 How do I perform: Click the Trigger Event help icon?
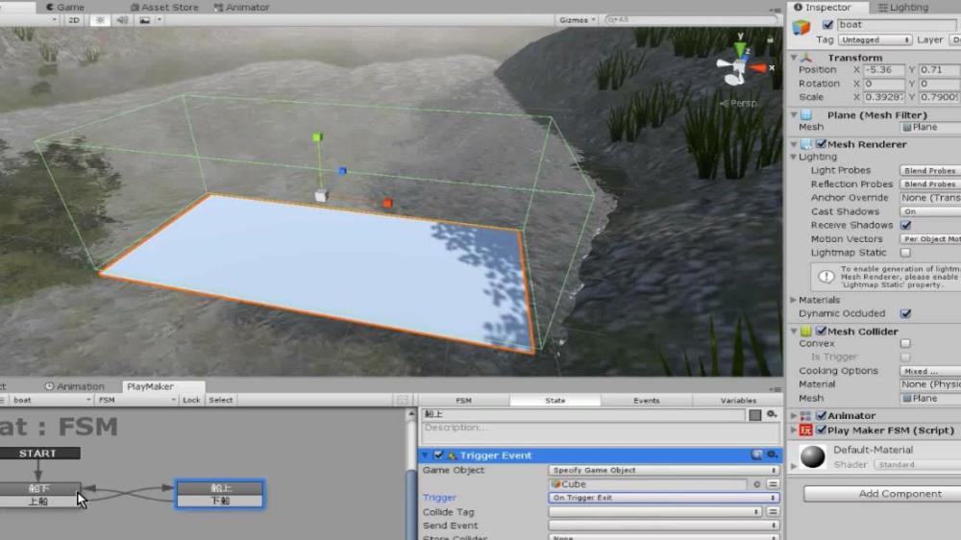click(756, 454)
